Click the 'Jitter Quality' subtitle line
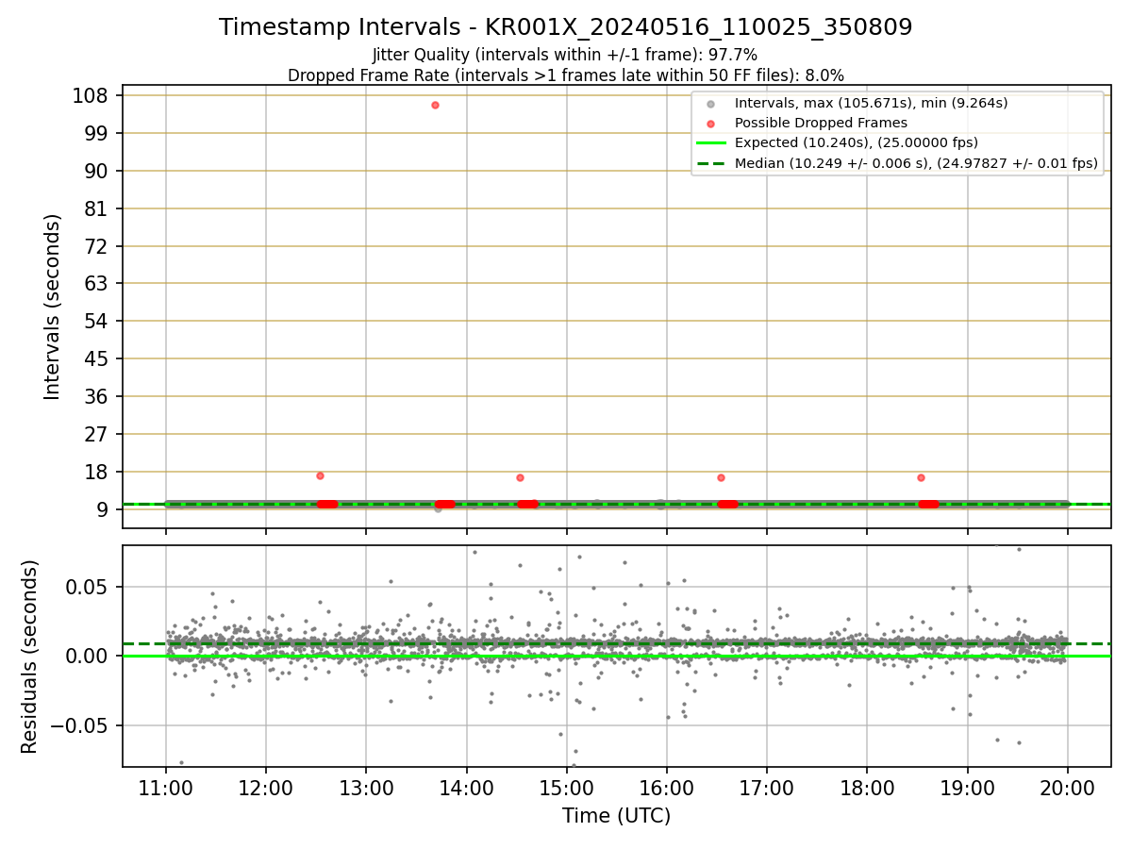1132x849 pixels. 565,55
